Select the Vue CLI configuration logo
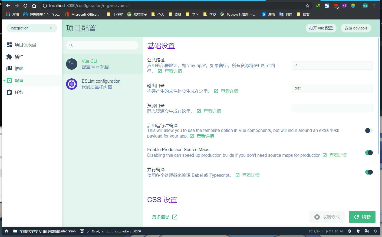The image size is (382, 237). 71,64
